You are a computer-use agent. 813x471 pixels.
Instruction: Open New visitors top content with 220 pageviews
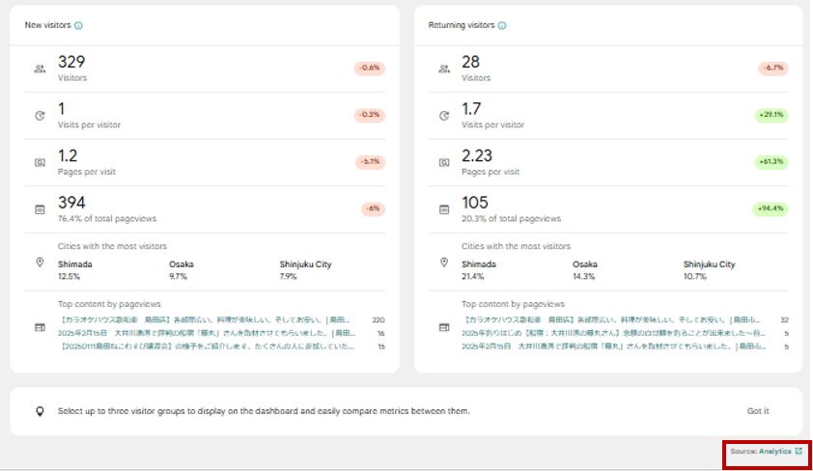click(206, 319)
